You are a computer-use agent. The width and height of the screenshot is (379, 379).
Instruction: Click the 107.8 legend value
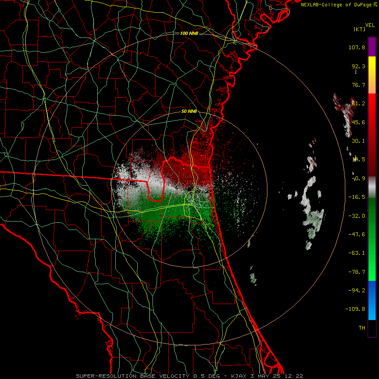click(357, 47)
